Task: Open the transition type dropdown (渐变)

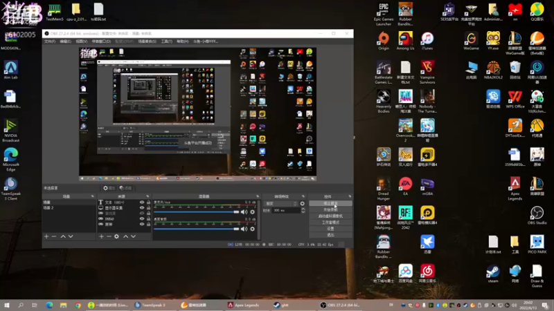Action: pos(281,203)
